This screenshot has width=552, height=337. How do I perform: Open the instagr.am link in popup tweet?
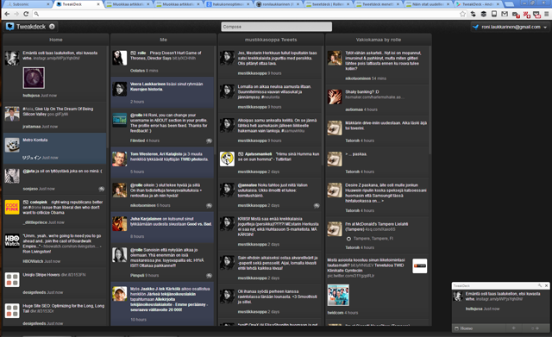[499, 299]
